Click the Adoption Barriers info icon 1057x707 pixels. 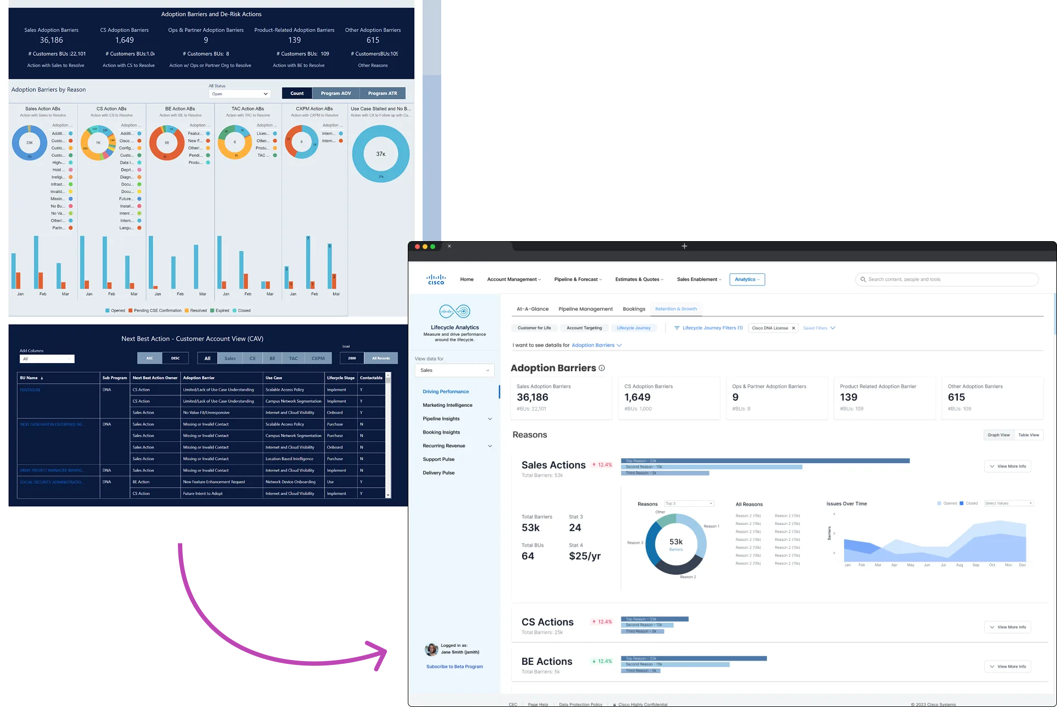[602, 368]
